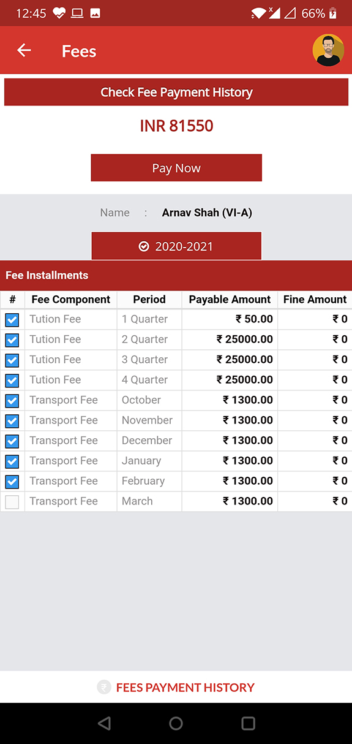Screen dimensions: 352x744
Task: Tap the Android home circle icon
Action: 176,724
